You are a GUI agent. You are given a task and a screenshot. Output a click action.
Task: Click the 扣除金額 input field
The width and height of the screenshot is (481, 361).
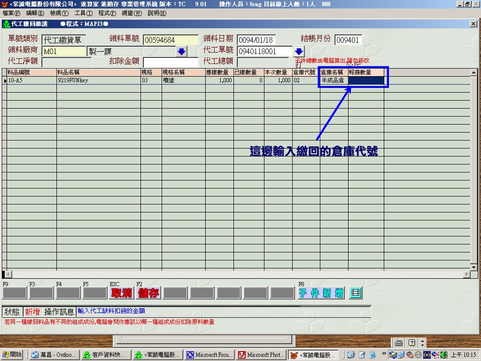171,62
